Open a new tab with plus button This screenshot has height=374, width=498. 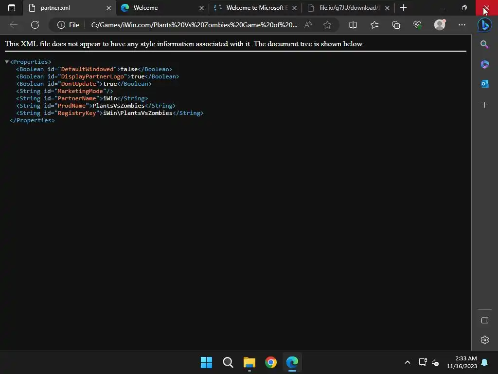(x=403, y=8)
